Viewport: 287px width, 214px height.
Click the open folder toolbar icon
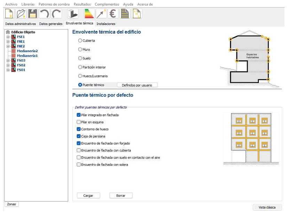click(21, 14)
